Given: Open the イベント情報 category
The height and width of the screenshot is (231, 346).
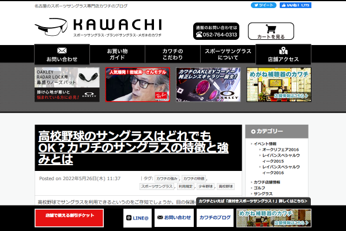Looking at the screenshot, I should coord(265,144).
